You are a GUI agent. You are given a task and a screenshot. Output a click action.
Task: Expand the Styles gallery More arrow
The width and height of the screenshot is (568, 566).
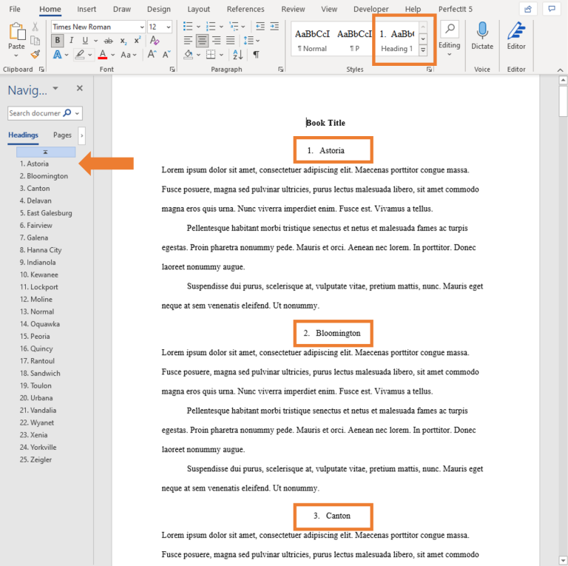[x=423, y=50]
